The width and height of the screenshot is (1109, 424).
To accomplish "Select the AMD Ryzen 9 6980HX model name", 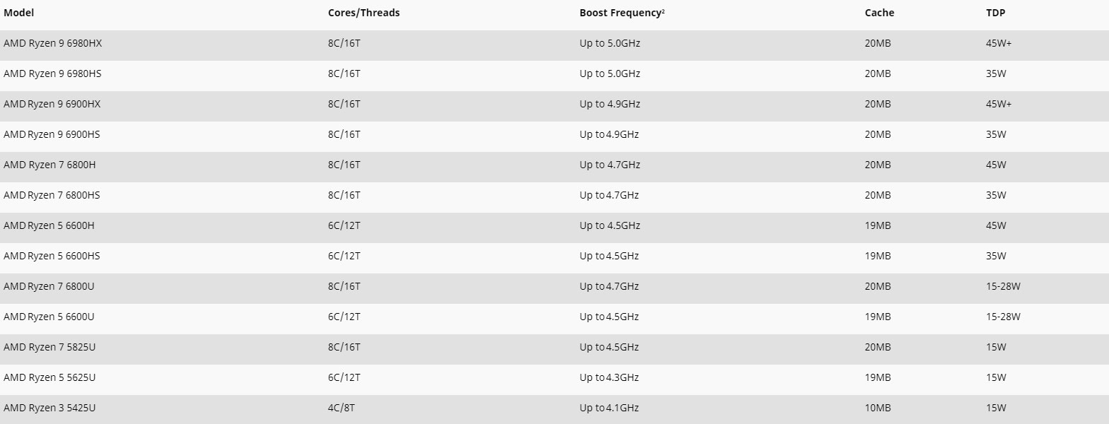I will coord(53,43).
